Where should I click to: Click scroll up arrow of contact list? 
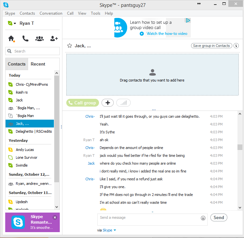tap(57, 73)
